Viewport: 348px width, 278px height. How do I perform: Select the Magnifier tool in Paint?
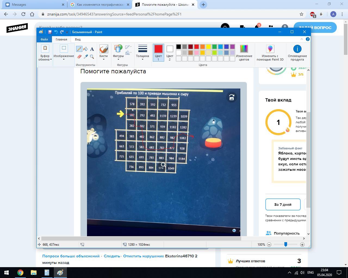pyautogui.click(x=92, y=56)
